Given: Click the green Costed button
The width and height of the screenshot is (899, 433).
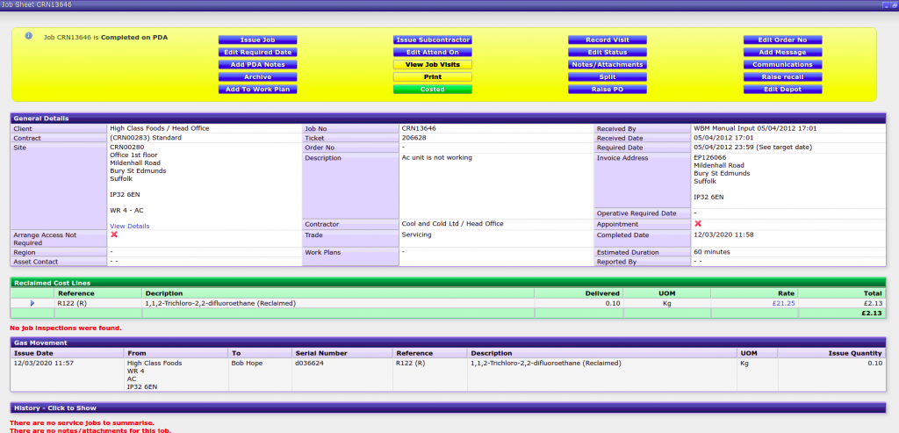Looking at the screenshot, I should pos(432,90).
